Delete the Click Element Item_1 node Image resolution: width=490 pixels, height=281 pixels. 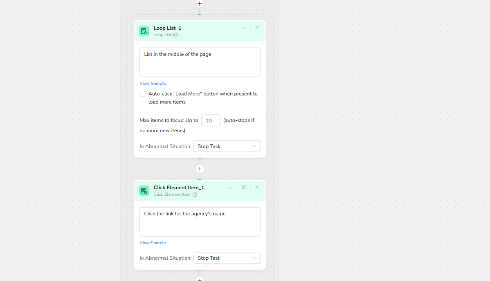pyautogui.click(x=257, y=187)
